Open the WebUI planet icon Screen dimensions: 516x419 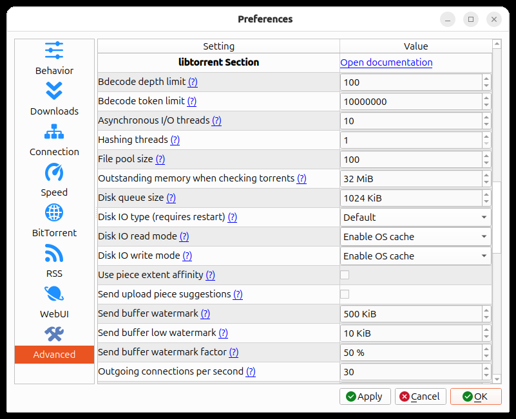pyautogui.click(x=54, y=293)
